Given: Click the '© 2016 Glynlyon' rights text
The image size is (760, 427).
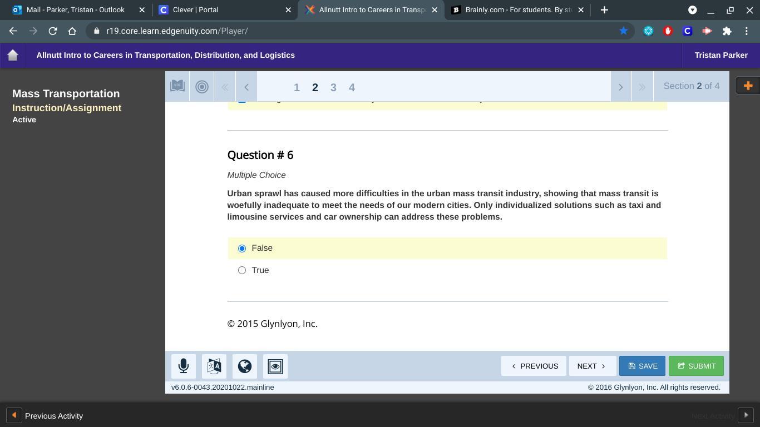Looking at the screenshot, I should [654, 388].
